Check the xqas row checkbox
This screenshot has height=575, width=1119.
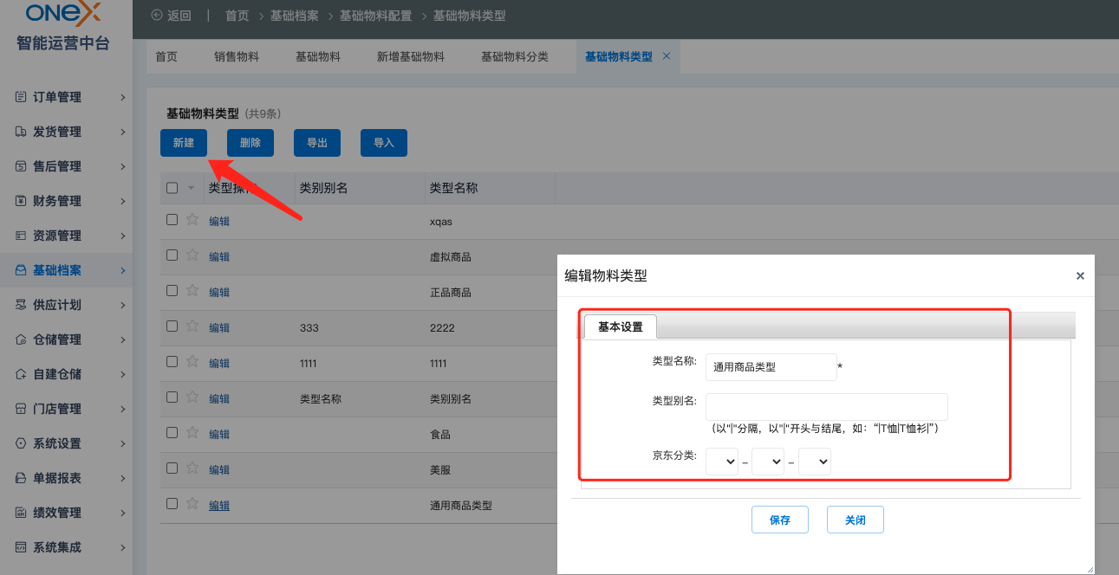[x=172, y=220]
